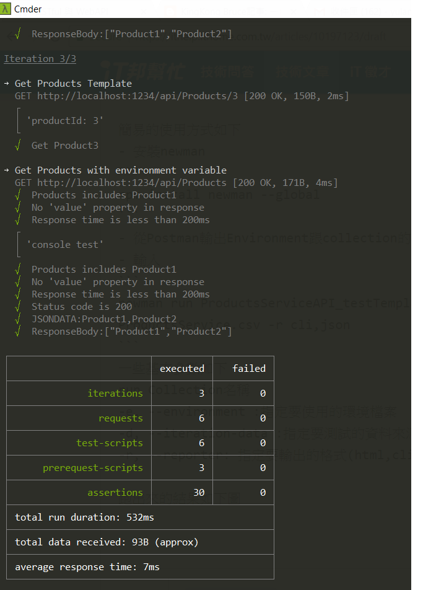Click the 'executed' column header in summary table

click(182, 368)
